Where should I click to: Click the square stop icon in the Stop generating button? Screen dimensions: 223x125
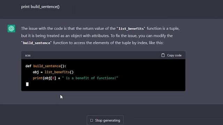92,120
